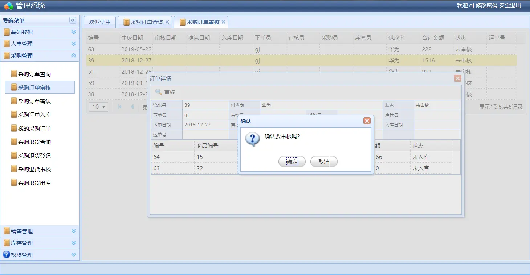The height and width of the screenshot is (275, 530).
Task: Expand the 库存管理 accordion arrow
Action: (x=74, y=243)
